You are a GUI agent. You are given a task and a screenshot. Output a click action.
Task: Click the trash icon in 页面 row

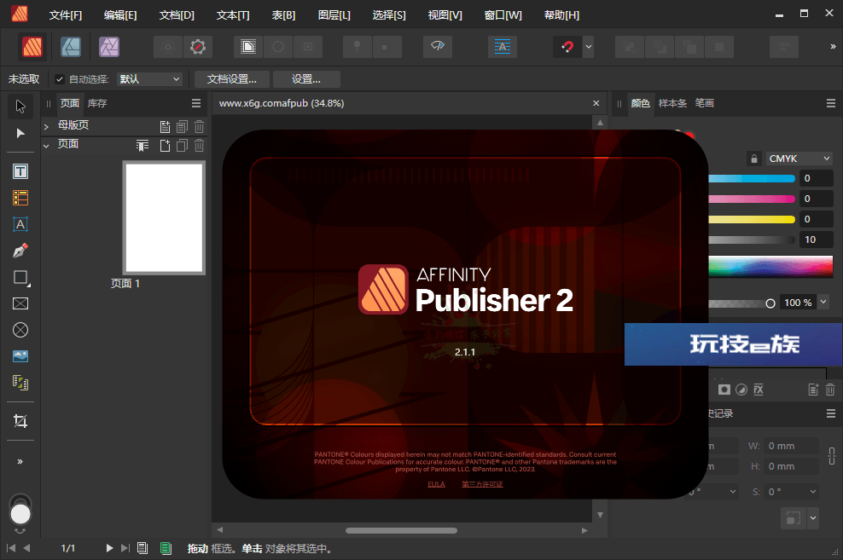(199, 146)
